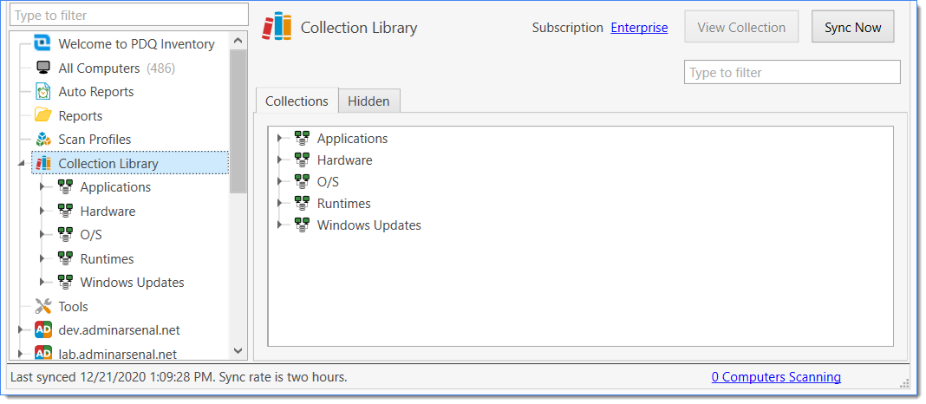Expand Runtimes in the main Collections list

pos(279,204)
